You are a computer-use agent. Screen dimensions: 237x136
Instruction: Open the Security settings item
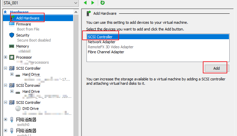pyautogui.click(x=23, y=35)
